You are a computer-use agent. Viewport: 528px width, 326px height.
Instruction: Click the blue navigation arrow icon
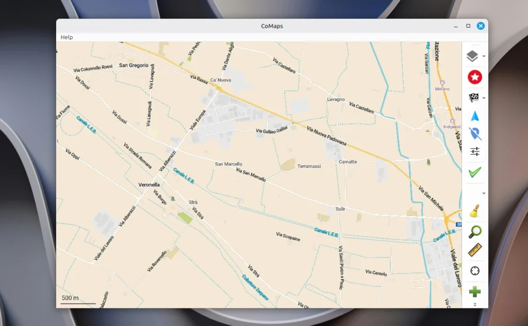[475, 116]
